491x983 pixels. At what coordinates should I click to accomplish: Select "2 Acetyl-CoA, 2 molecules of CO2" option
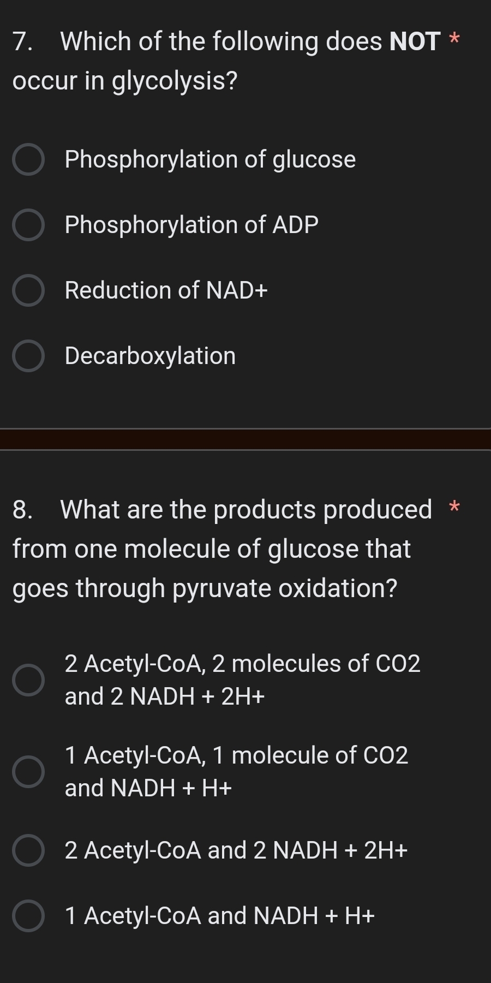coord(29,680)
